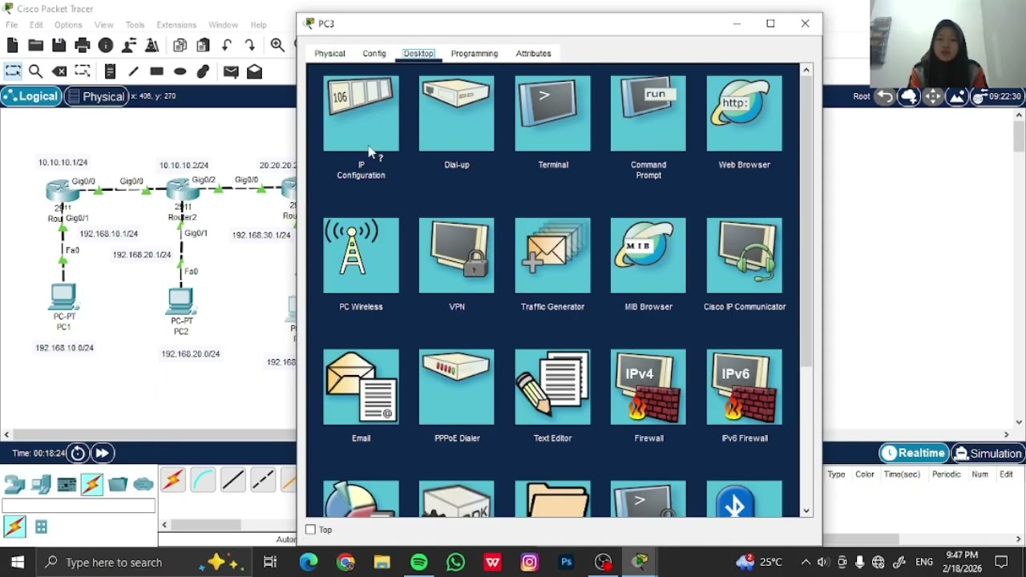Switch to Realtime mode

coord(914,454)
